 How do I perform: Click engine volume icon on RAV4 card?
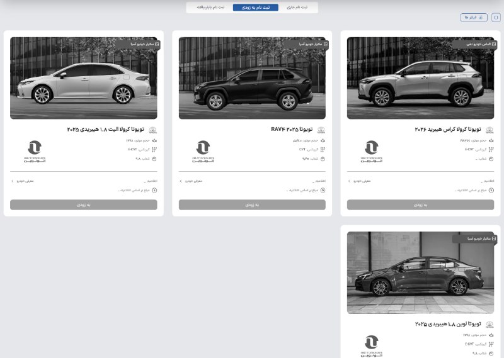(323, 141)
